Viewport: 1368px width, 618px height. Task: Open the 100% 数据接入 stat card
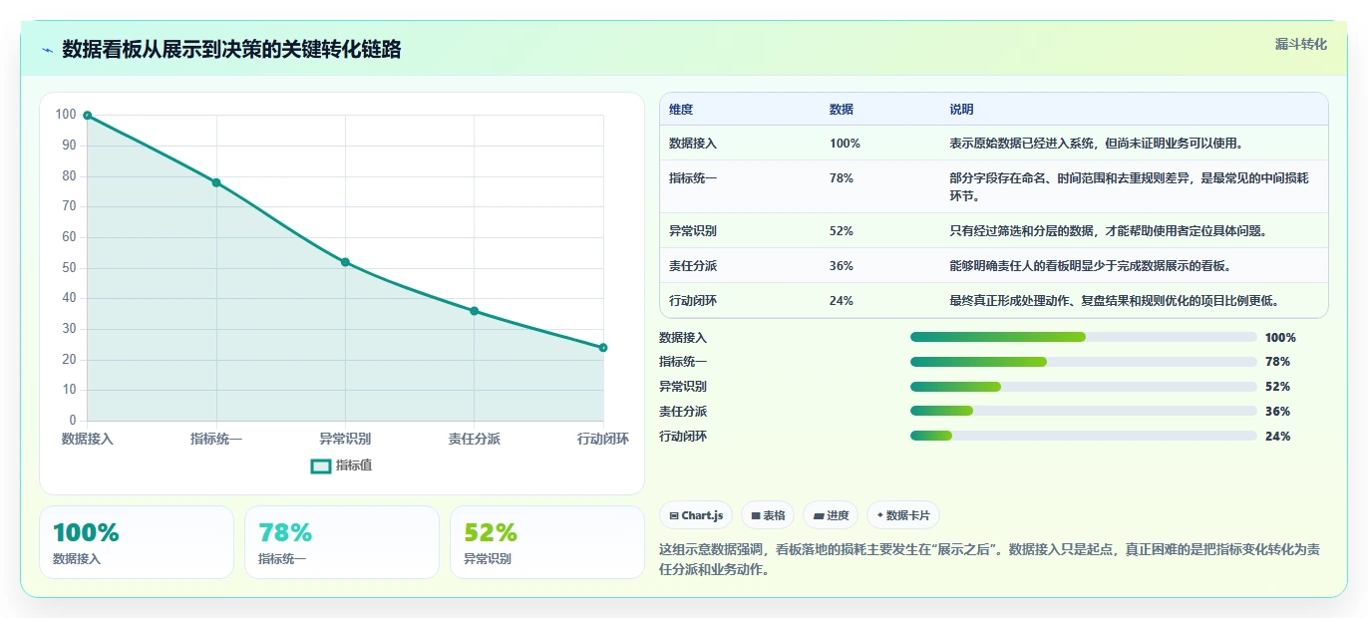pyautogui.click(x=137, y=542)
